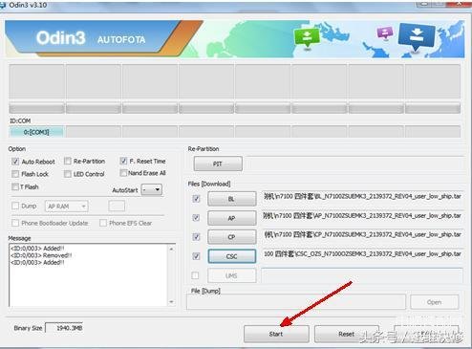The width and height of the screenshot is (472, 349).
Task: Open the AutoStart dropdown
Action: [152, 189]
